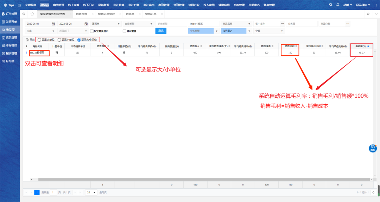Select the 显示小单位 radio button
Viewport: 380px width, 202px height.
(59, 40)
